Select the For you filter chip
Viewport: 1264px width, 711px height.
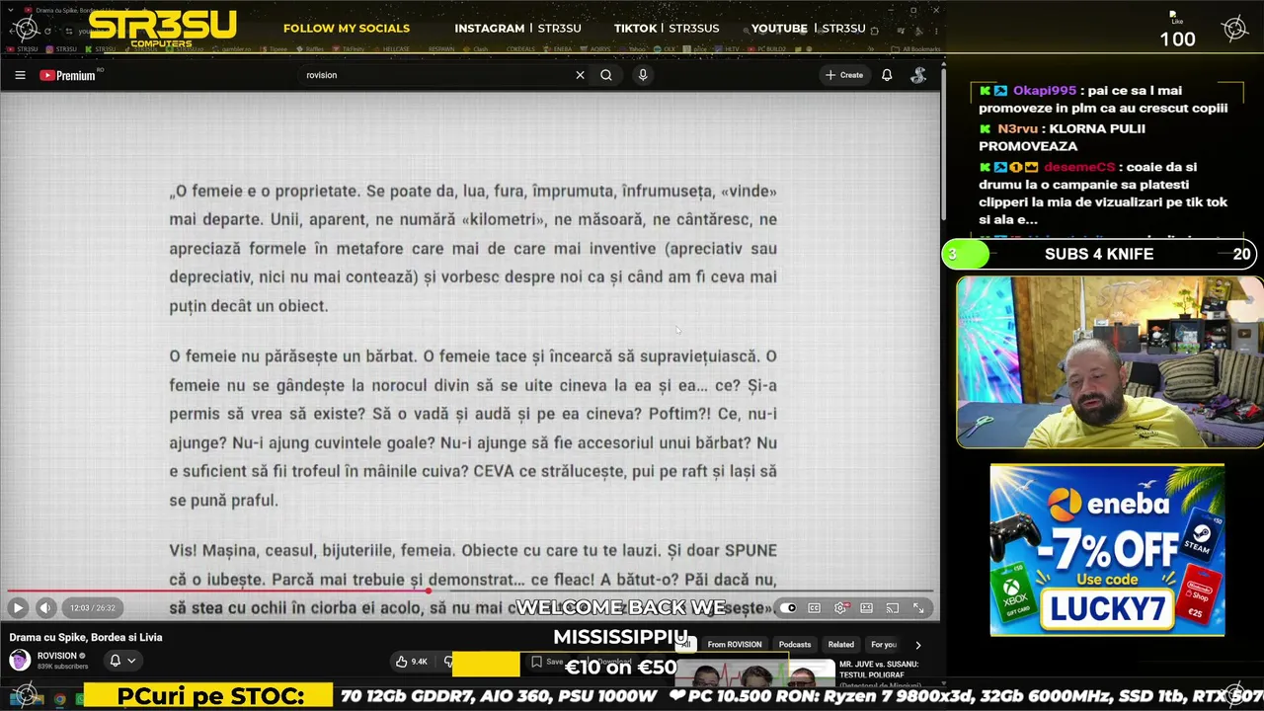pos(884,645)
